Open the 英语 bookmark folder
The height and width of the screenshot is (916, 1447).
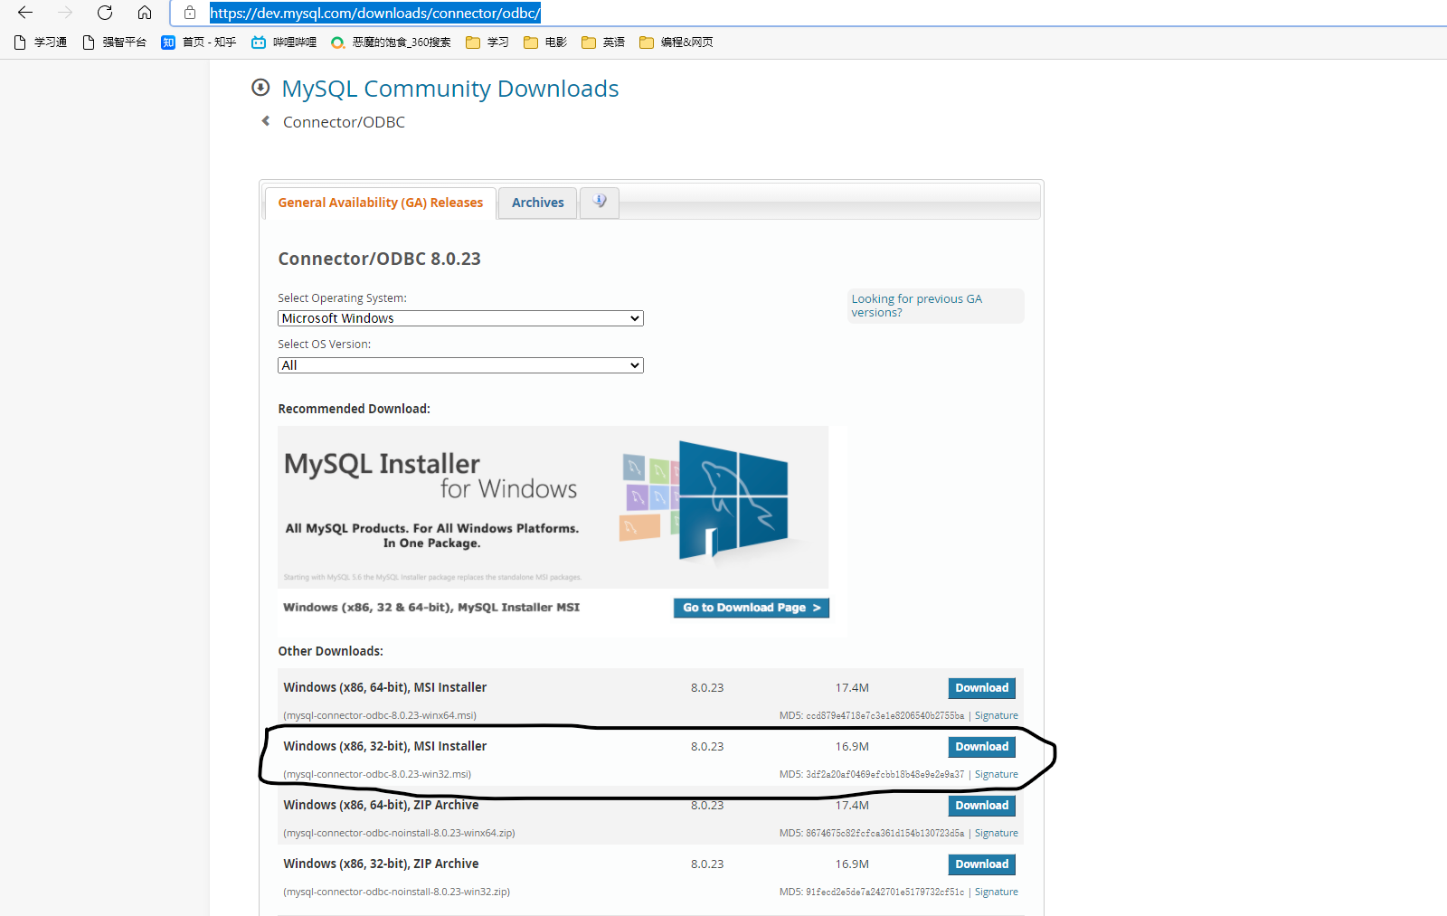(x=603, y=42)
